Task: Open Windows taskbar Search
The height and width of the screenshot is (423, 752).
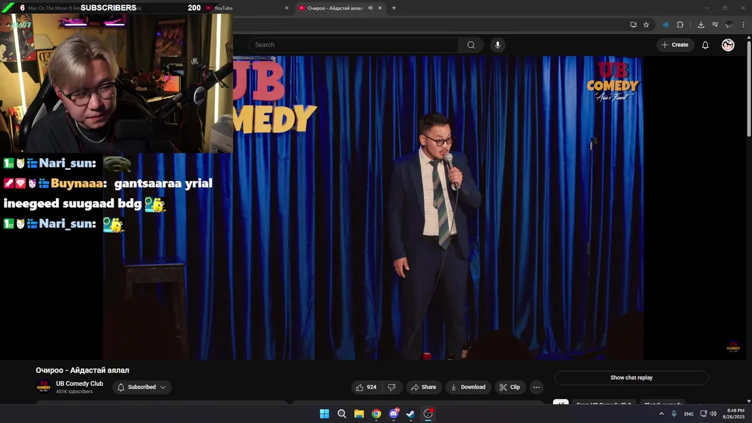Action: pyautogui.click(x=342, y=414)
